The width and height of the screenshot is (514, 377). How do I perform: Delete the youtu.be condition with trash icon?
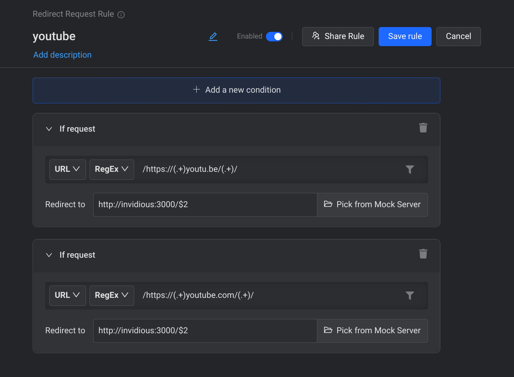[x=423, y=128]
